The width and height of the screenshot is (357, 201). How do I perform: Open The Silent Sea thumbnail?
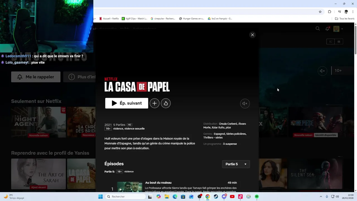[x=315, y=174]
